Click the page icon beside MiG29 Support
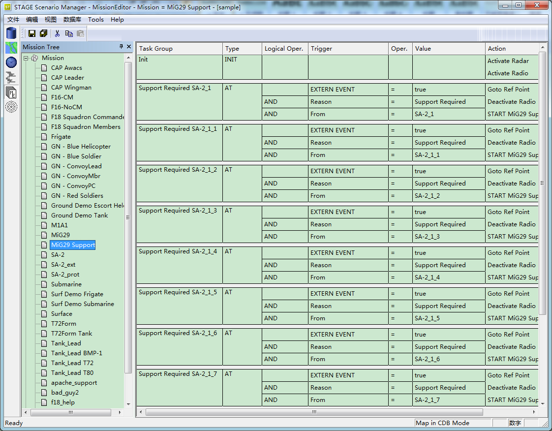Viewport: 552px width, 431px height. (x=44, y=245)
